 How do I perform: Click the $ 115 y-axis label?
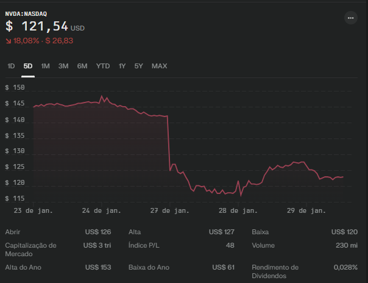point(15,199)
